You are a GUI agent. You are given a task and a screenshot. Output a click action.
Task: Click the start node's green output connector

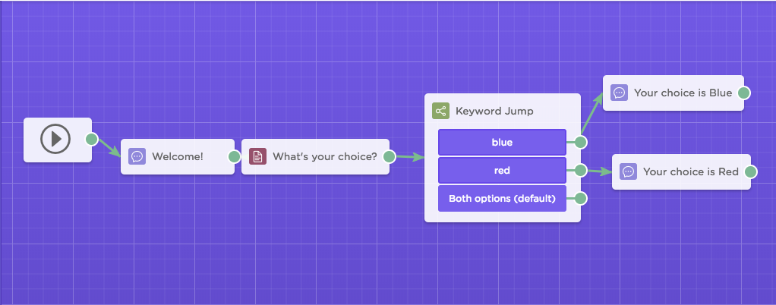[92, 139]
